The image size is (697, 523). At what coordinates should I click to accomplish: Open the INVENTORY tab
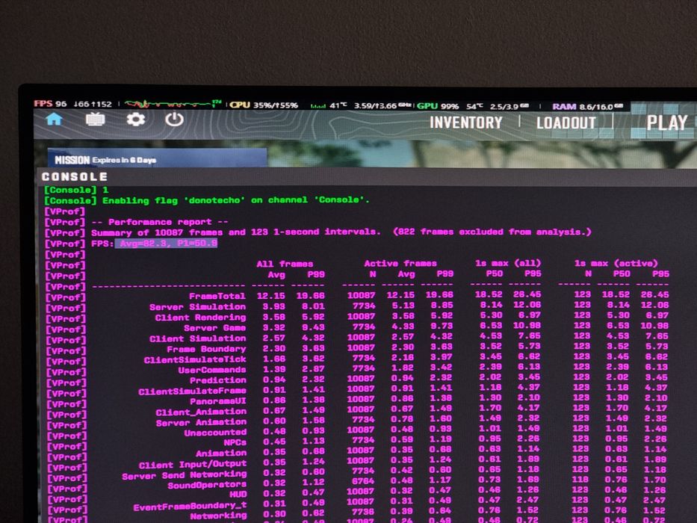point(466,123)
